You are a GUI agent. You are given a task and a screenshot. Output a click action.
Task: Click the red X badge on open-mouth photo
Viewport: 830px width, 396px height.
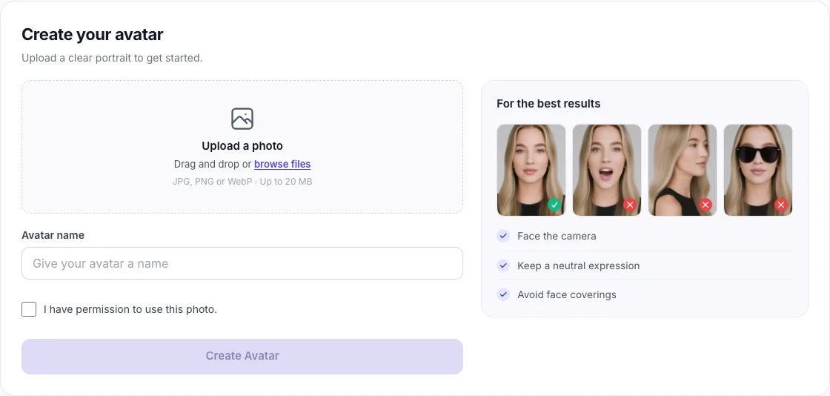630,205
